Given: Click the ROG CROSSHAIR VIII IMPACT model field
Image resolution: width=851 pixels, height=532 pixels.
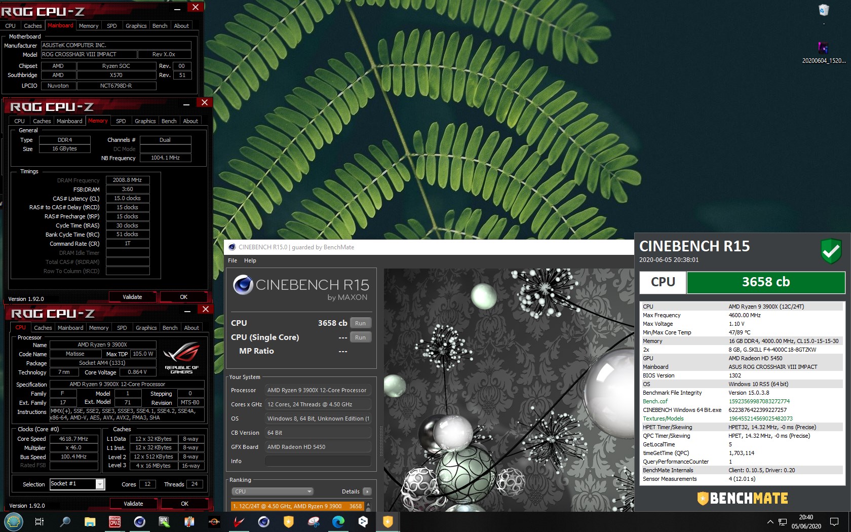Looking at the screenshot, I should point(89,54).
